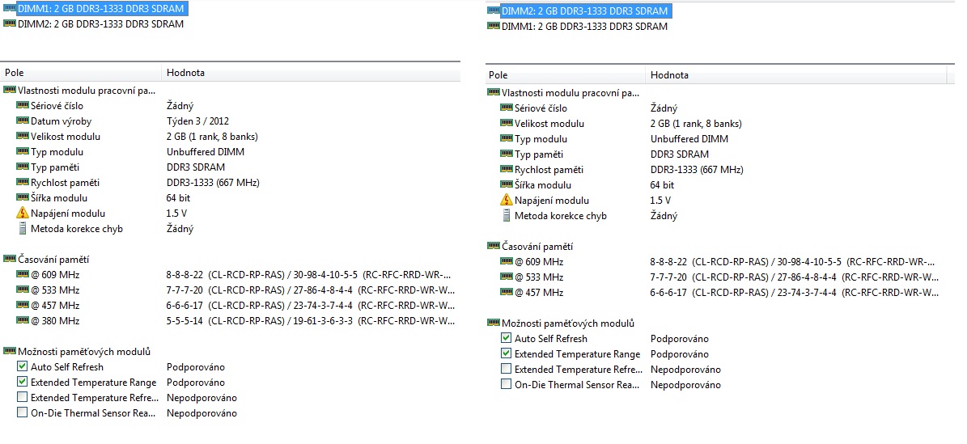Click Pole column header in DIMM1-highlighted pane
967x444 pixels.
pyautogui.click(x=81, y=73)
